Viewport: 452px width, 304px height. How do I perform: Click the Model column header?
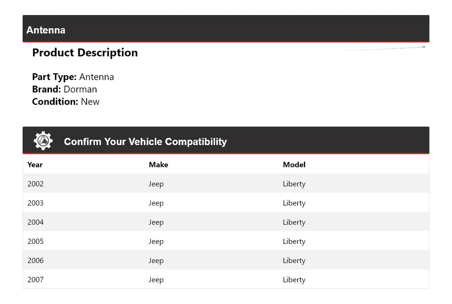[294, 165]
